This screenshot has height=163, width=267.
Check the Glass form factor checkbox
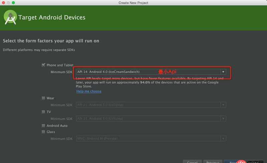pos(43,132)
